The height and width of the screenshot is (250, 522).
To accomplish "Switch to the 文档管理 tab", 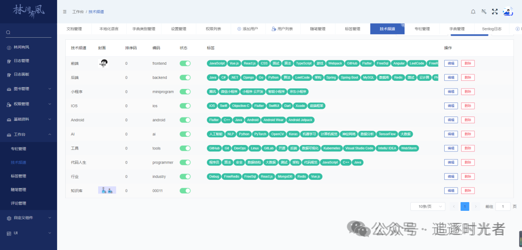I will coord(74,29).
